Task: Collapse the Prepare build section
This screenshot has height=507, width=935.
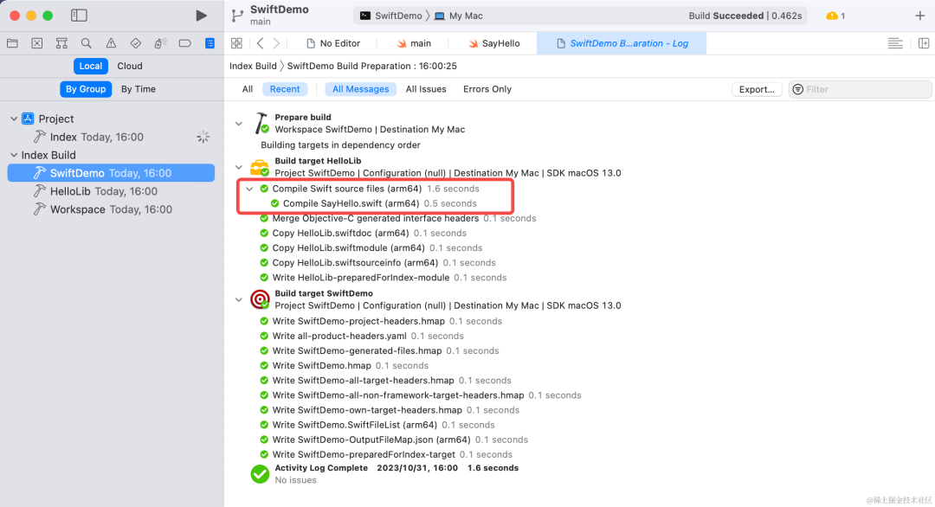Action: tap(239, 124)
